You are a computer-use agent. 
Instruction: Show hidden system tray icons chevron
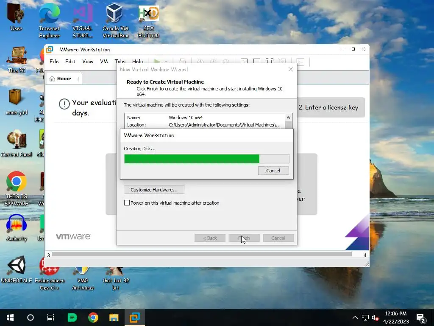click(355, 318)
